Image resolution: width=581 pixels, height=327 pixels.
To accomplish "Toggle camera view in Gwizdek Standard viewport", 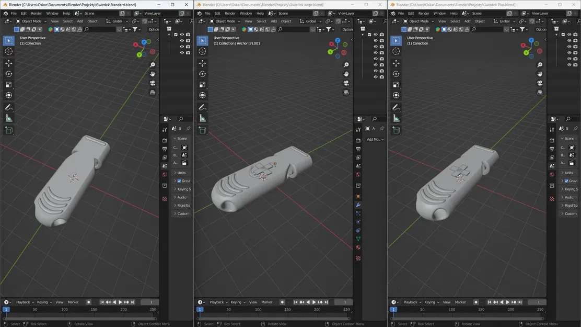I will pos(153,83).
